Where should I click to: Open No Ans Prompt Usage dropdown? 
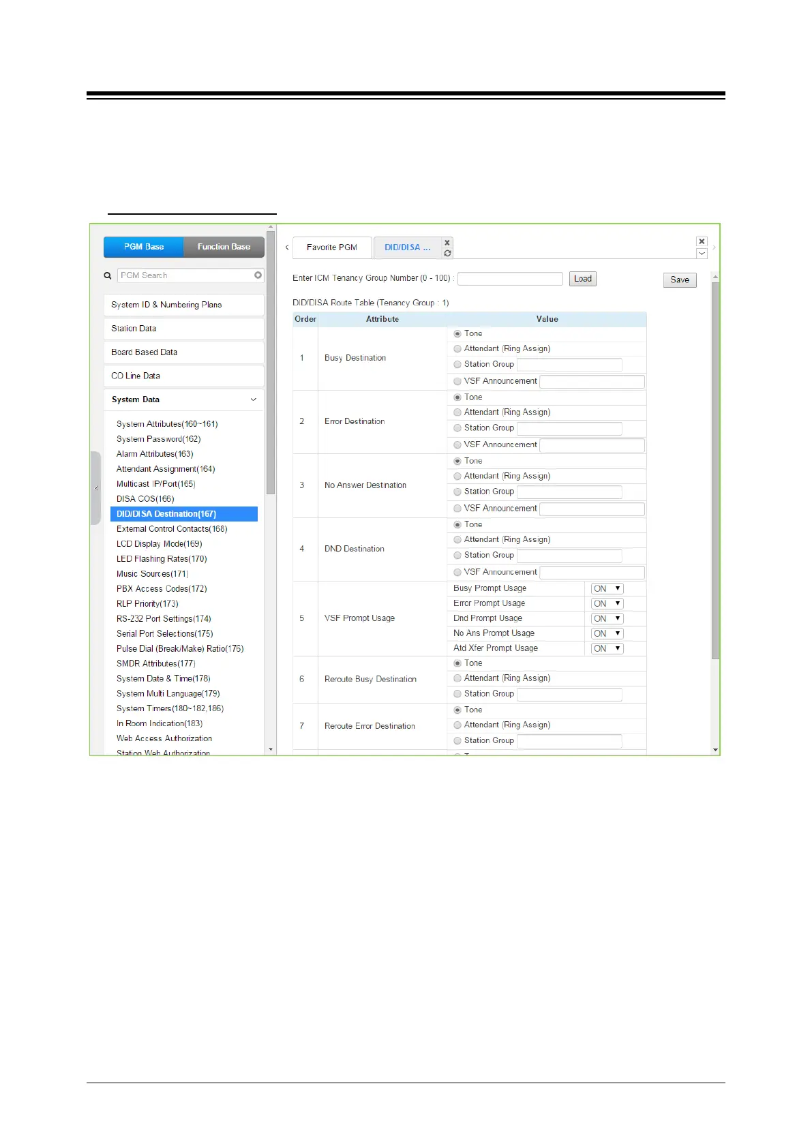click(607, 634)
